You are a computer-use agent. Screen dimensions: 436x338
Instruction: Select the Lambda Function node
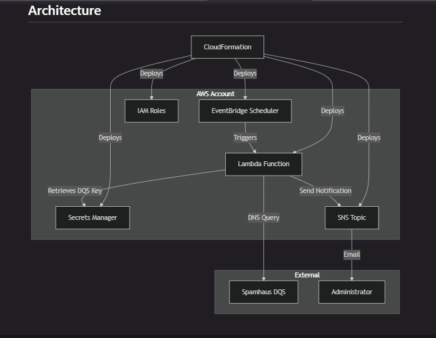point(263,164)
